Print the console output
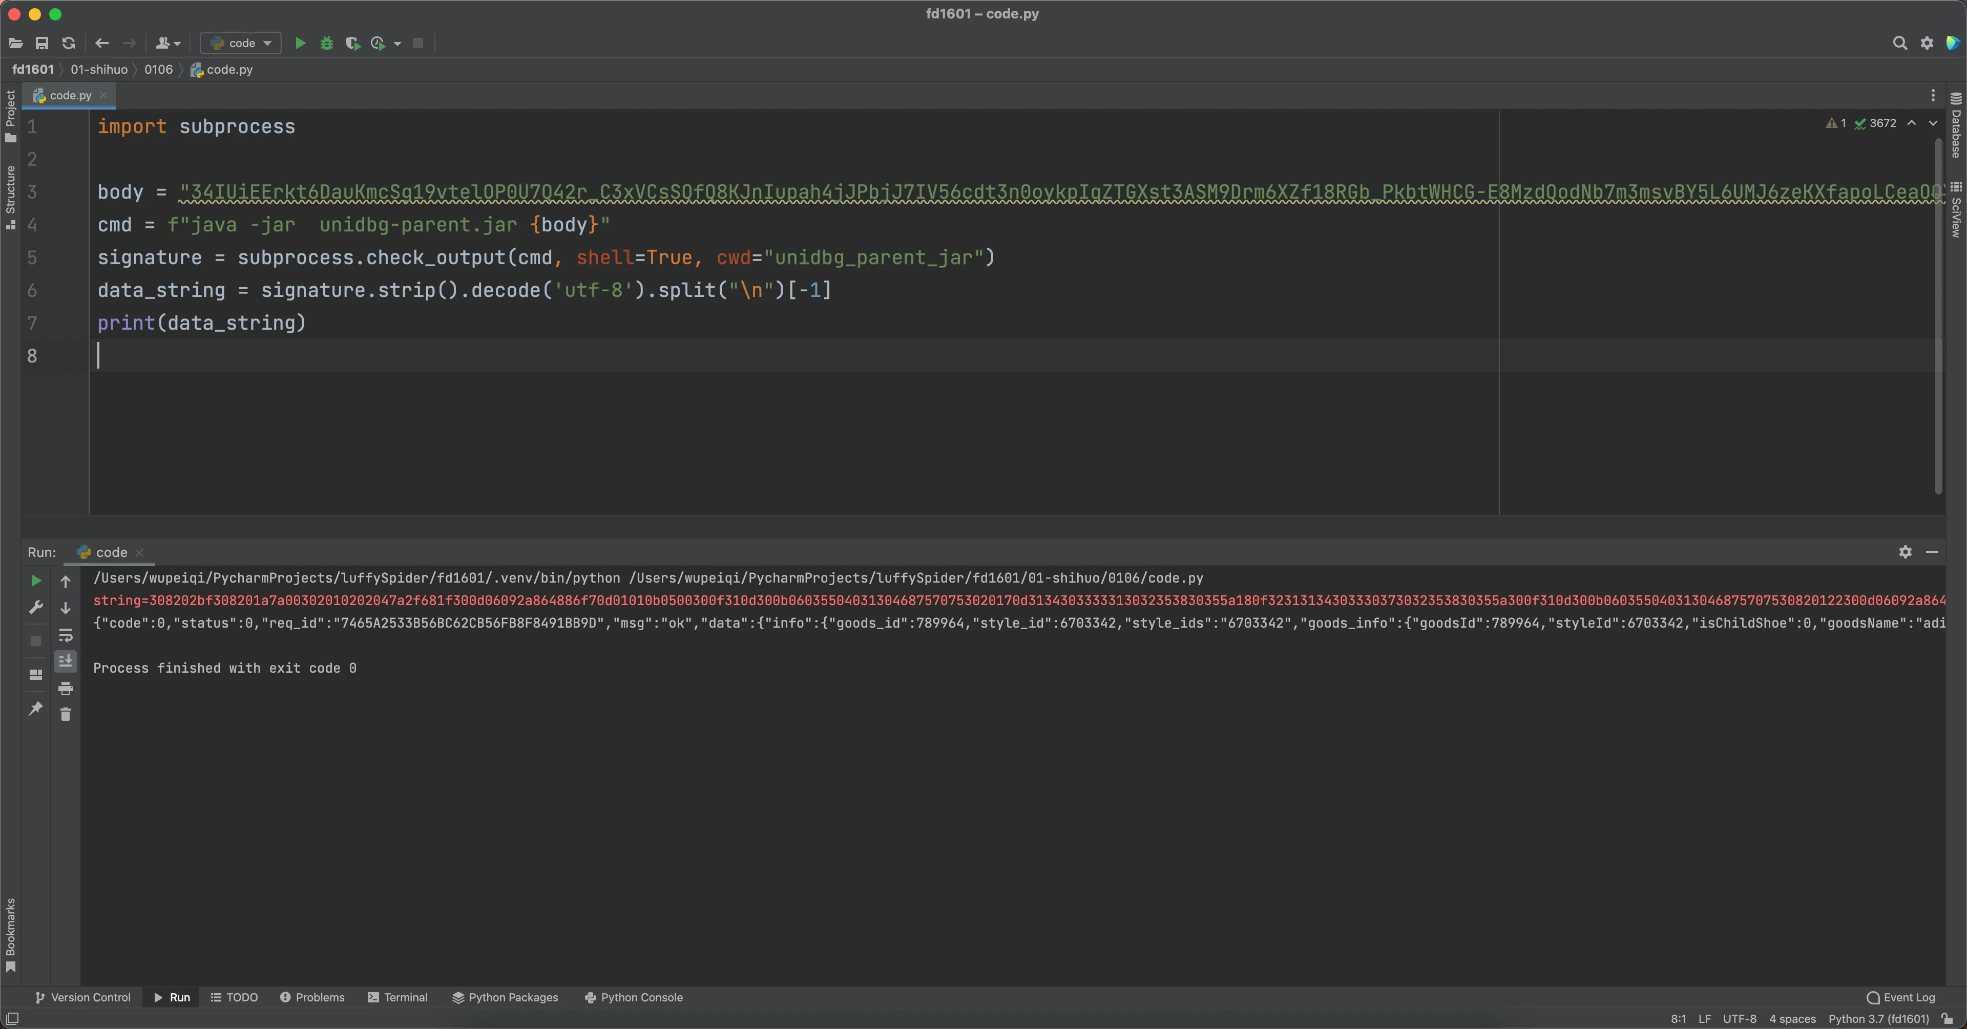The height and width of the screenshot is (1029, 1967). coord(66,689)
